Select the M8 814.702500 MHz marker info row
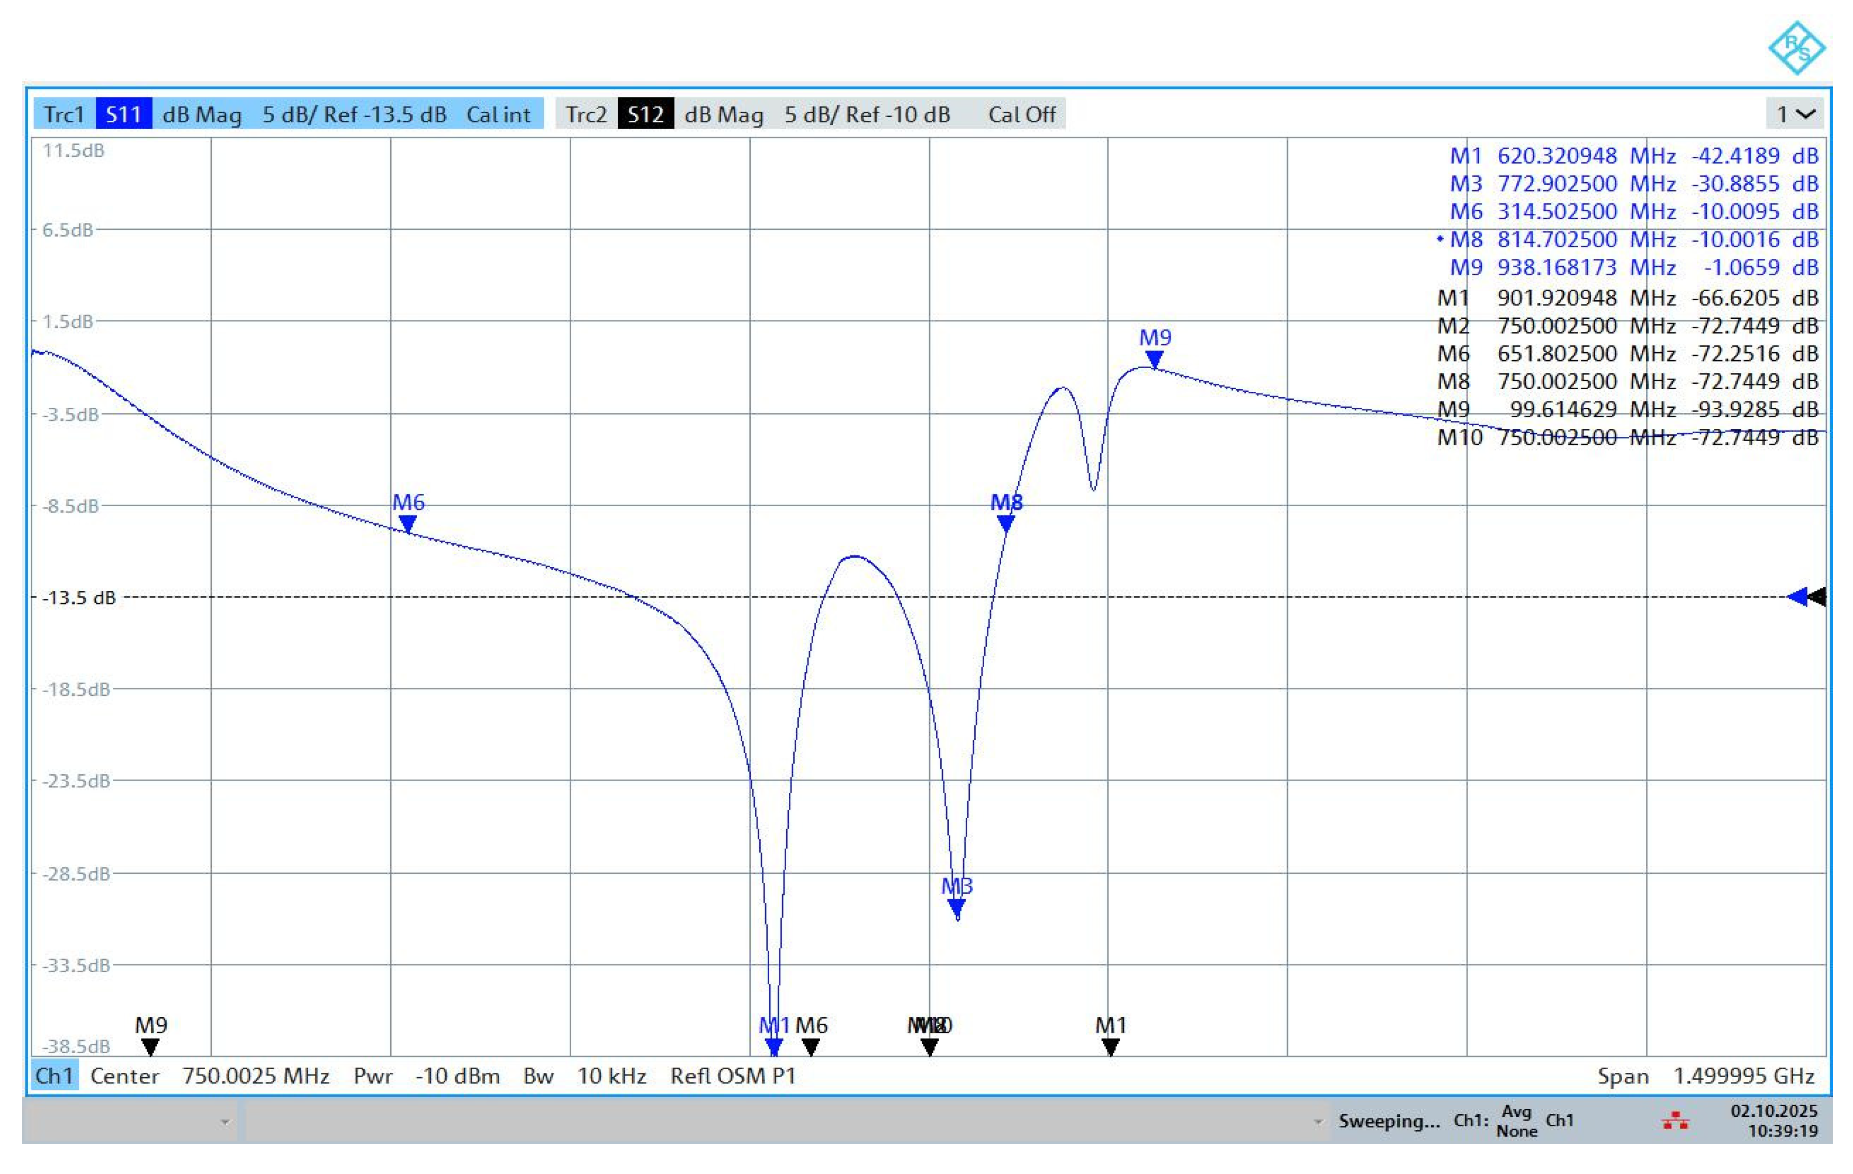This screenshot has height=1174, width=1853. [x=1627, y=239]
